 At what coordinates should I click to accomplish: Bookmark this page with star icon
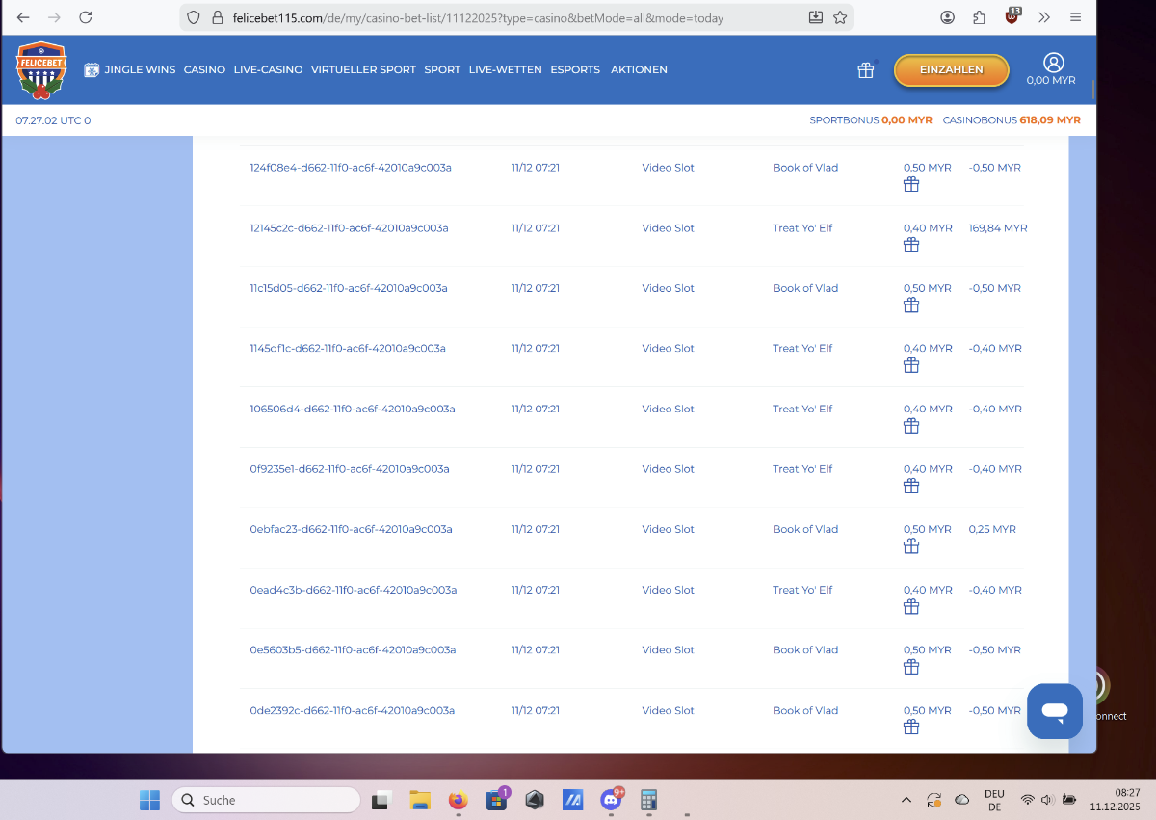840,17
